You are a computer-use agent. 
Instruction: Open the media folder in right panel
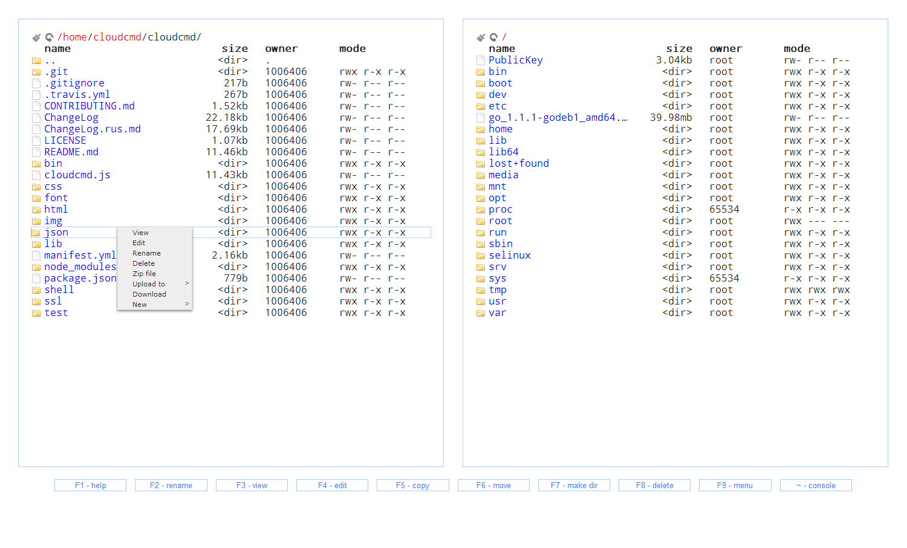click(x=504, y=175)
